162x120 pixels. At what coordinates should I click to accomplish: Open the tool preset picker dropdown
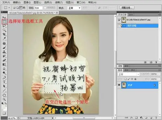point(9,8)
